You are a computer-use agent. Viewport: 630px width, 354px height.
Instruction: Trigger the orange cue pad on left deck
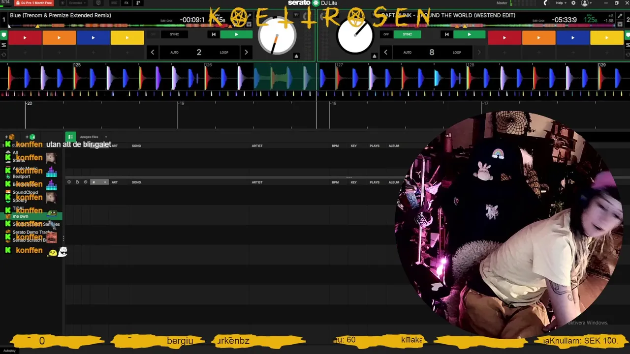pos(59,38)
